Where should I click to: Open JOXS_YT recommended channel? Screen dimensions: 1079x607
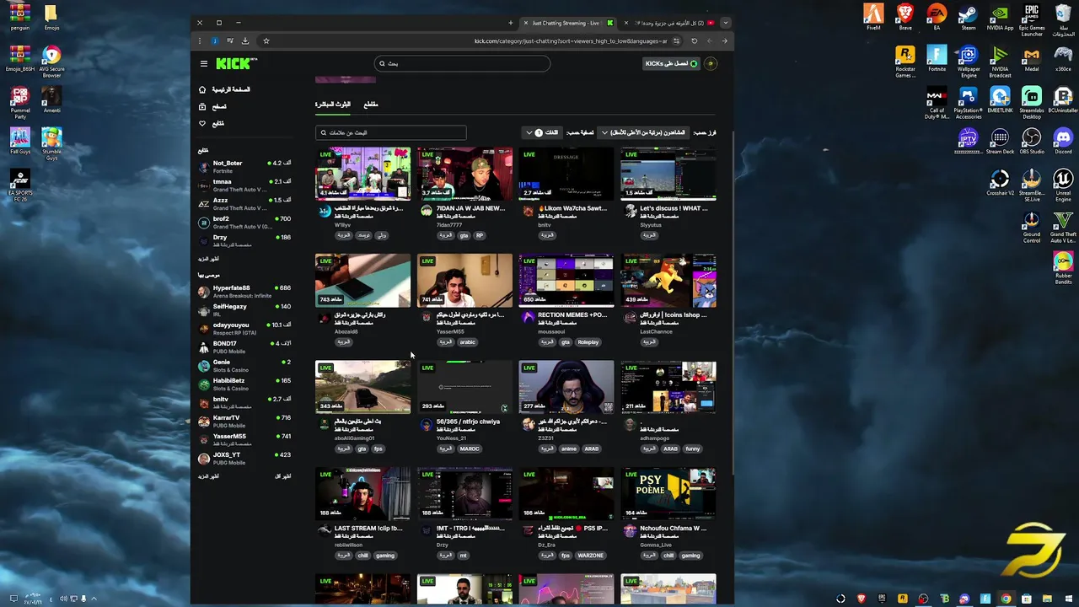click(244, 459)
